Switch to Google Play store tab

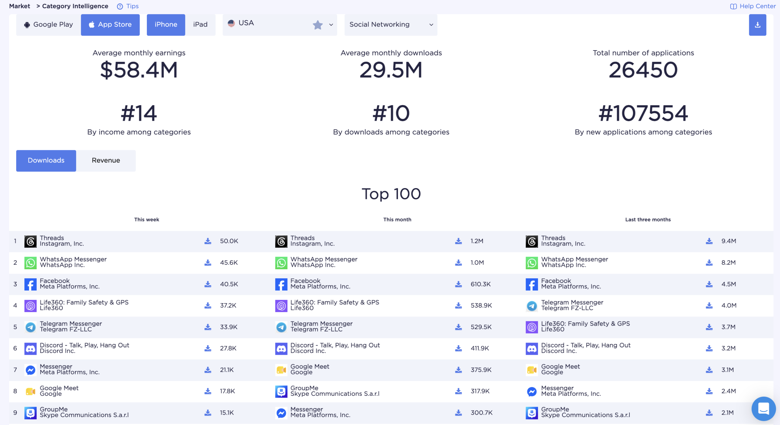point(48,25)
